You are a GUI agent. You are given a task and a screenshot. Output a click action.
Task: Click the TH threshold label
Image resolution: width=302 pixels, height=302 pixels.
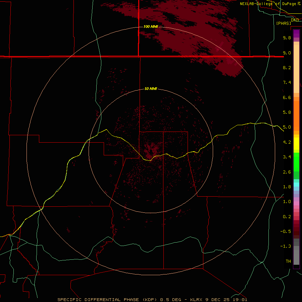(288, 261)
